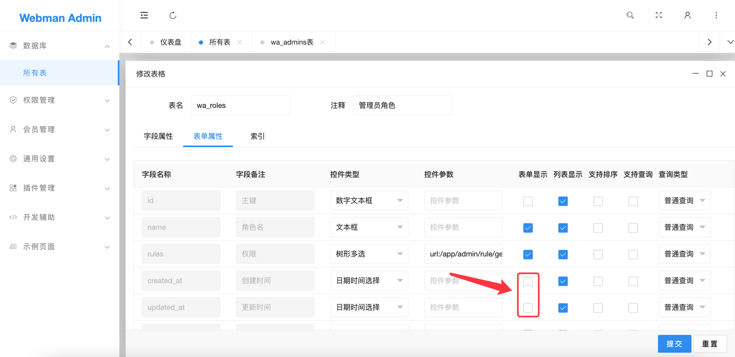Expand the 通用设置 sidebar menu
This screenshot has width=735, height=357.
coord(60,159)
